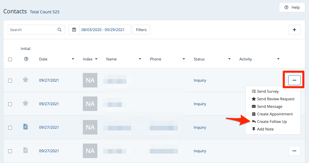Expand the Status column dropdown arrow
This screenshot has height=163, width=309.
pos(229,59)
